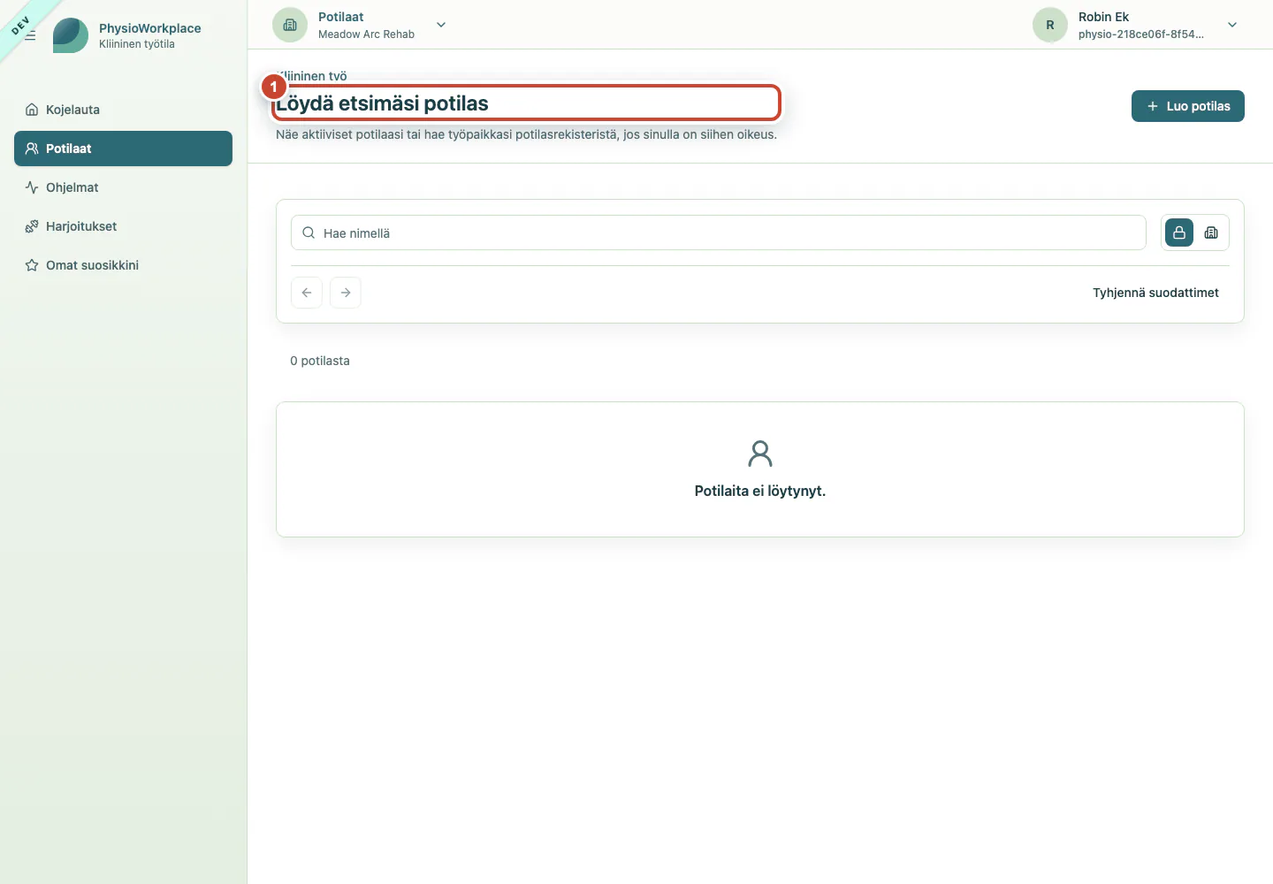Click the 'Löydä etsimäsi potilas' heading
The height and width of the screenshot is (884, 1273).
pyautogui.click(x=382, y=103)
